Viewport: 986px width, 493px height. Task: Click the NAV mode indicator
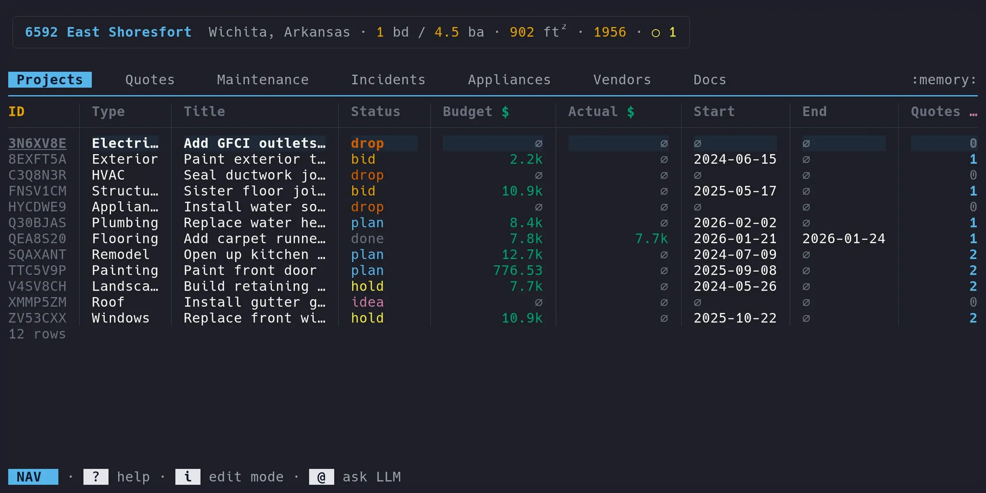coord(33,477)
